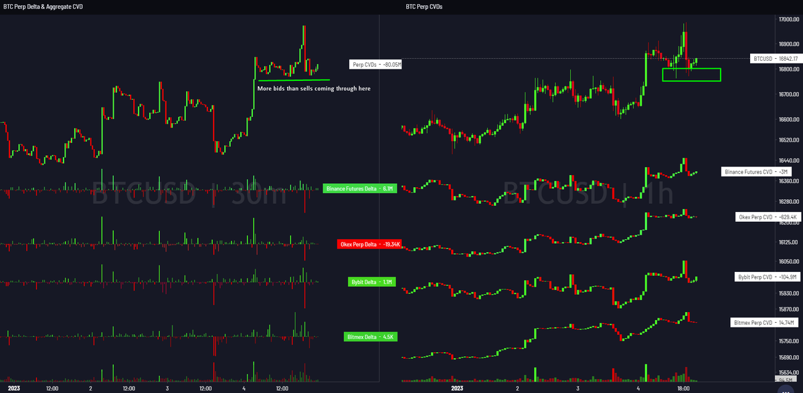Image resolution: width=803 pixels, height=393 pixels.
Task: Click 16700.00 on the price axis
Action: [790, 95]
